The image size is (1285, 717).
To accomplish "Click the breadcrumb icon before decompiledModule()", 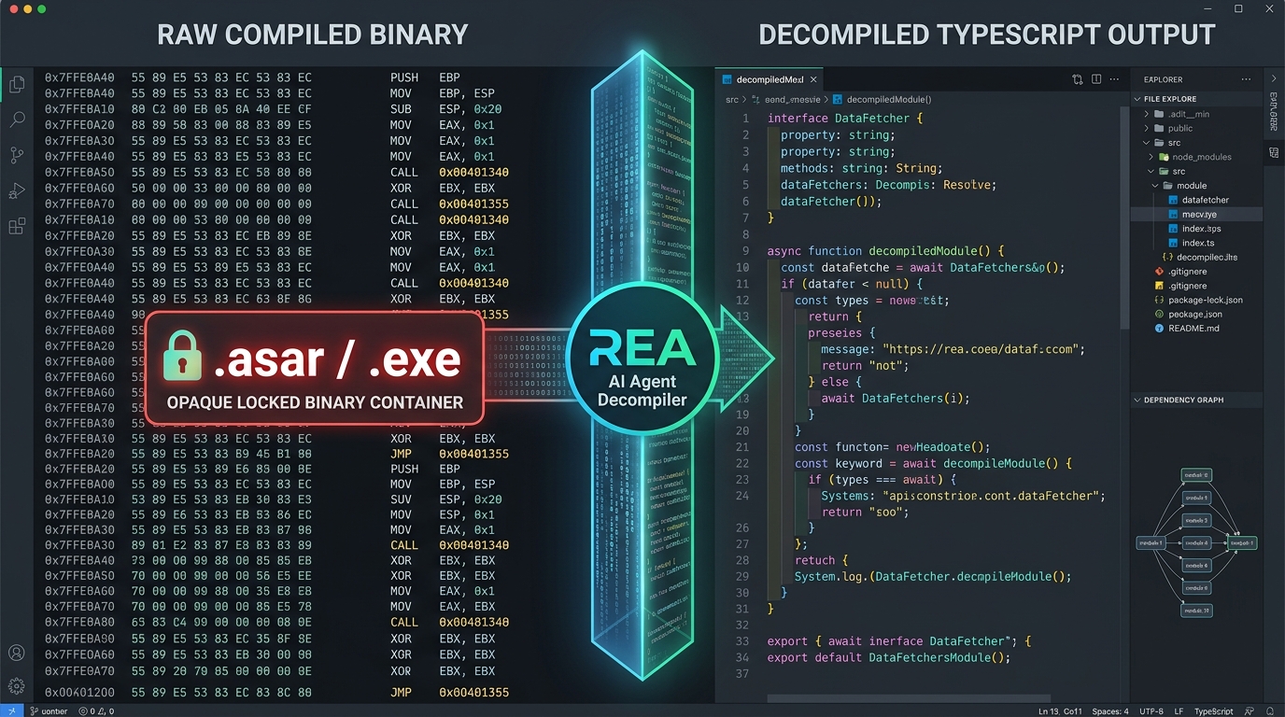I will coord(838,99).
